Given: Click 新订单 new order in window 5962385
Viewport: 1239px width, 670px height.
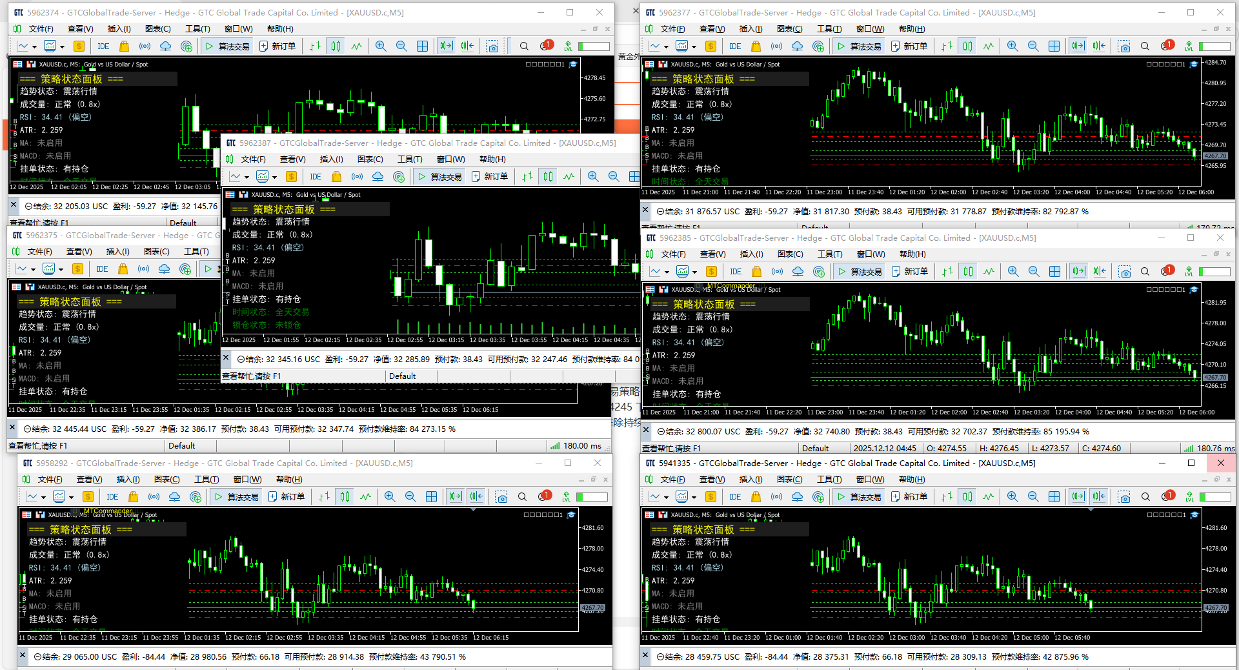Looking at the screenshot, I should [910, 272].
